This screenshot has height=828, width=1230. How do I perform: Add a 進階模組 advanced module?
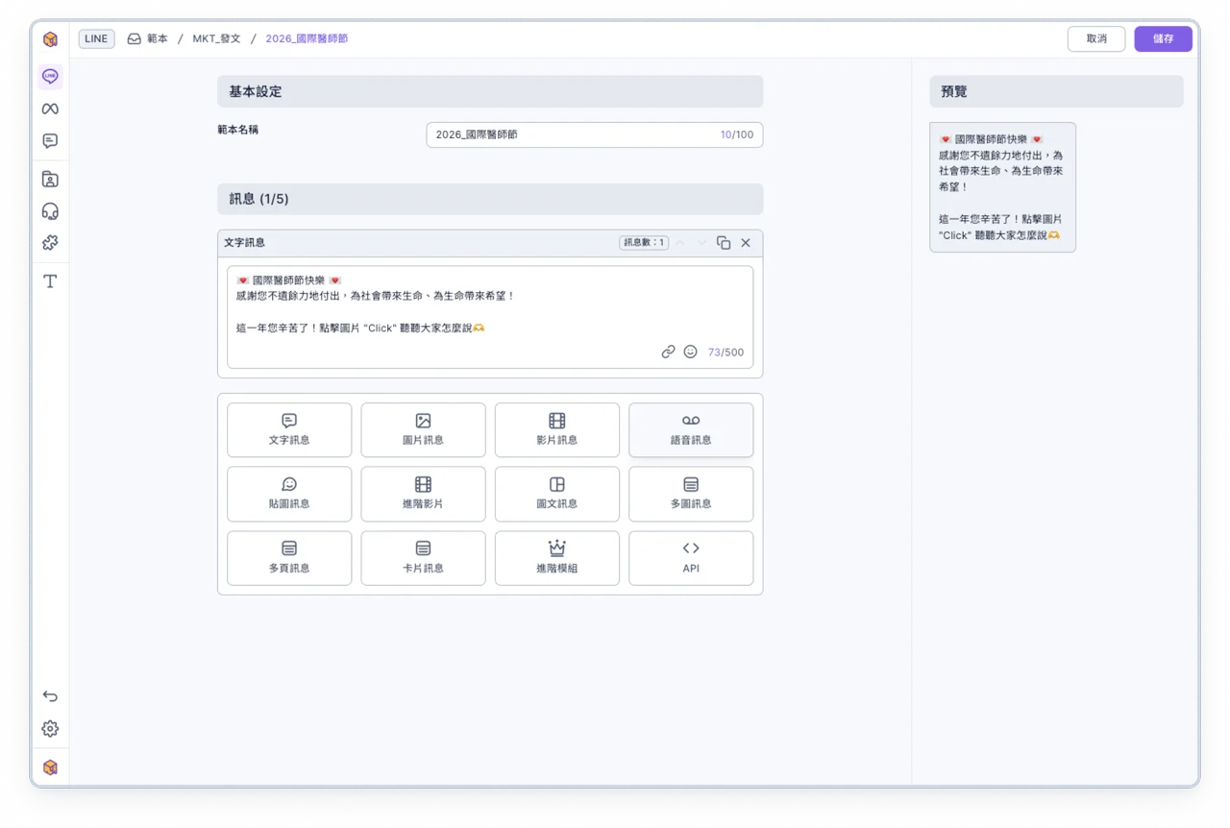[557, 558]
